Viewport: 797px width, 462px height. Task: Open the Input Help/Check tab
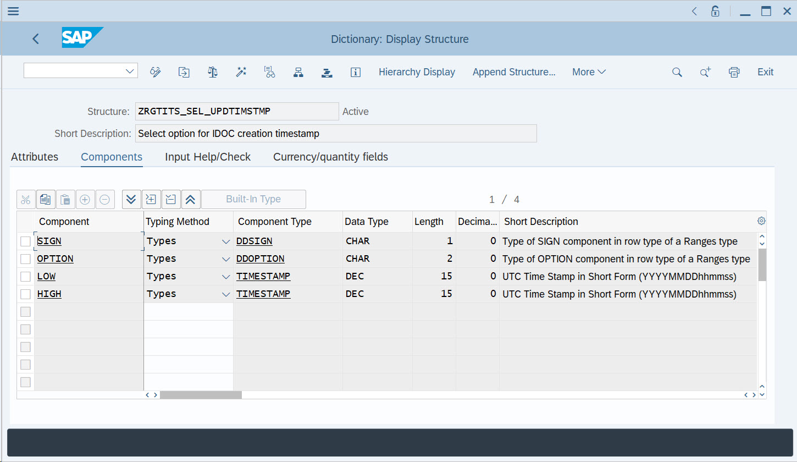pyautogui.click(x=208, y=157)
